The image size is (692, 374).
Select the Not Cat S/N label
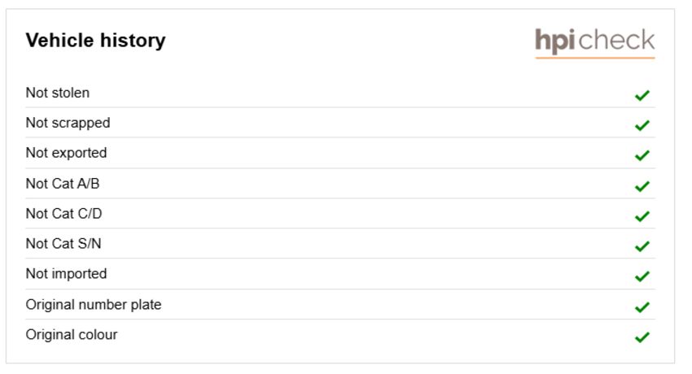coord(64,244)
